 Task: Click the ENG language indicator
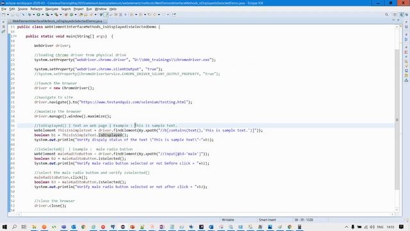pyautogui.click(x=381, y=227)
